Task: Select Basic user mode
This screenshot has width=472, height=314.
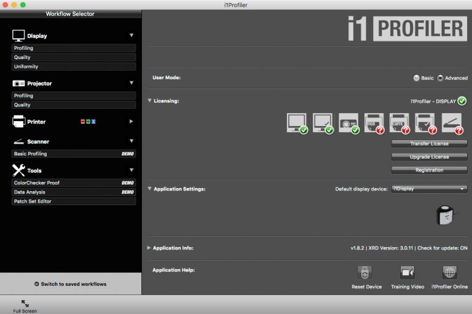Action: (416, 78)
